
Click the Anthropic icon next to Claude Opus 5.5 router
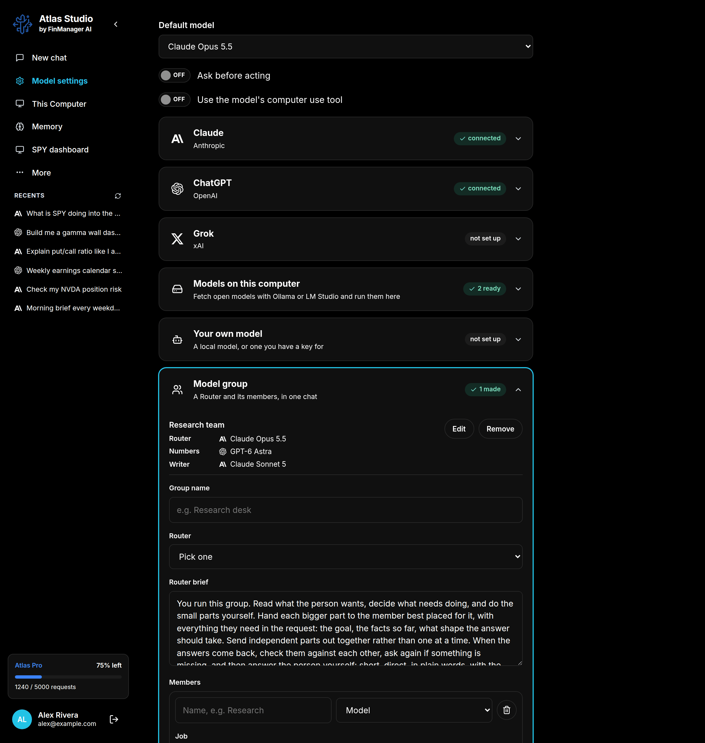[x=223, y=439]
